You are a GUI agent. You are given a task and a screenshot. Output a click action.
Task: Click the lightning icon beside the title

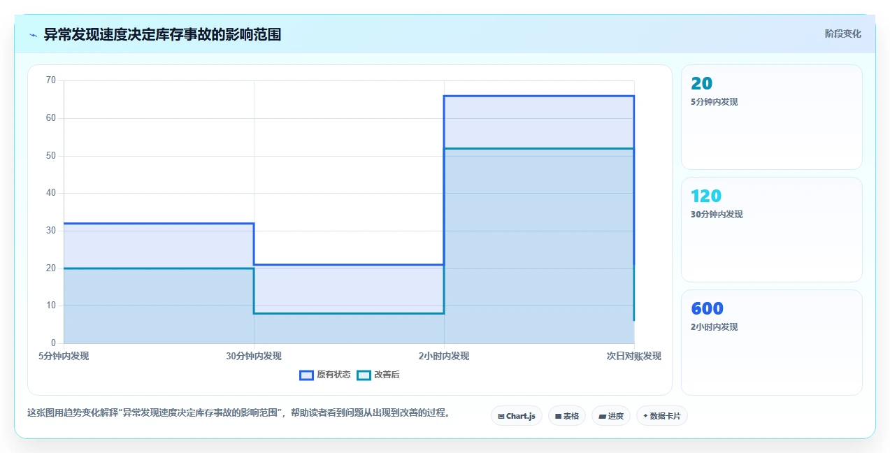point(33,35)
